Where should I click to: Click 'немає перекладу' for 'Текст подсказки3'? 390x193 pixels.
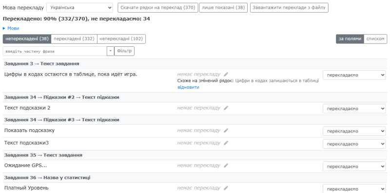(199, 143)
